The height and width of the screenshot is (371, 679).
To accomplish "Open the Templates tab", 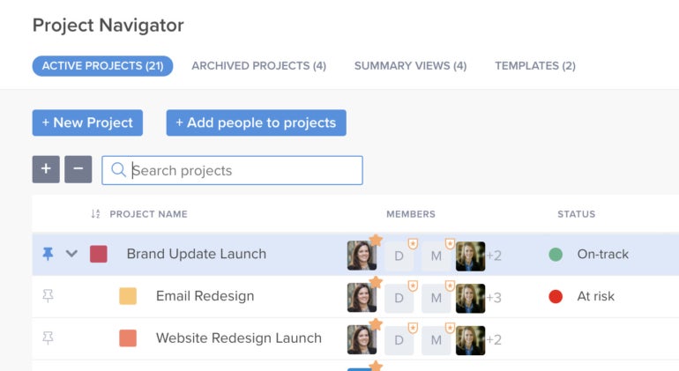I will (x=535, y=66).
